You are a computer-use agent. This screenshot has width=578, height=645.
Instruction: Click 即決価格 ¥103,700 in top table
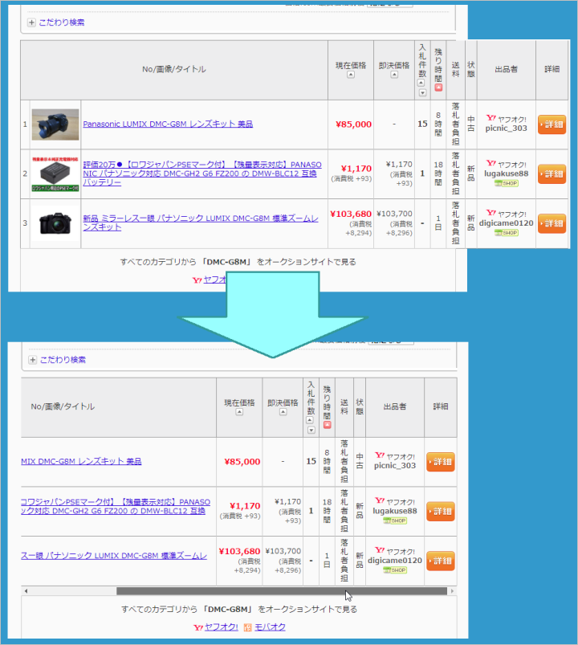pyautogui.click(x=395, y=214)
